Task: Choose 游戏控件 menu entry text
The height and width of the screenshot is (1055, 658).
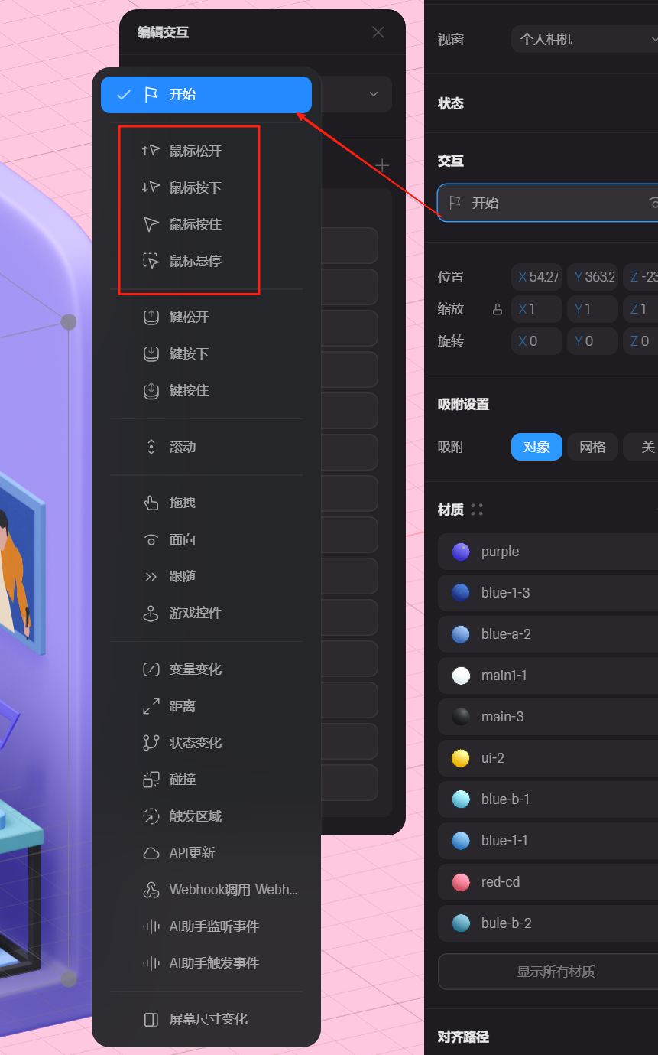Action: pos(196,613)
